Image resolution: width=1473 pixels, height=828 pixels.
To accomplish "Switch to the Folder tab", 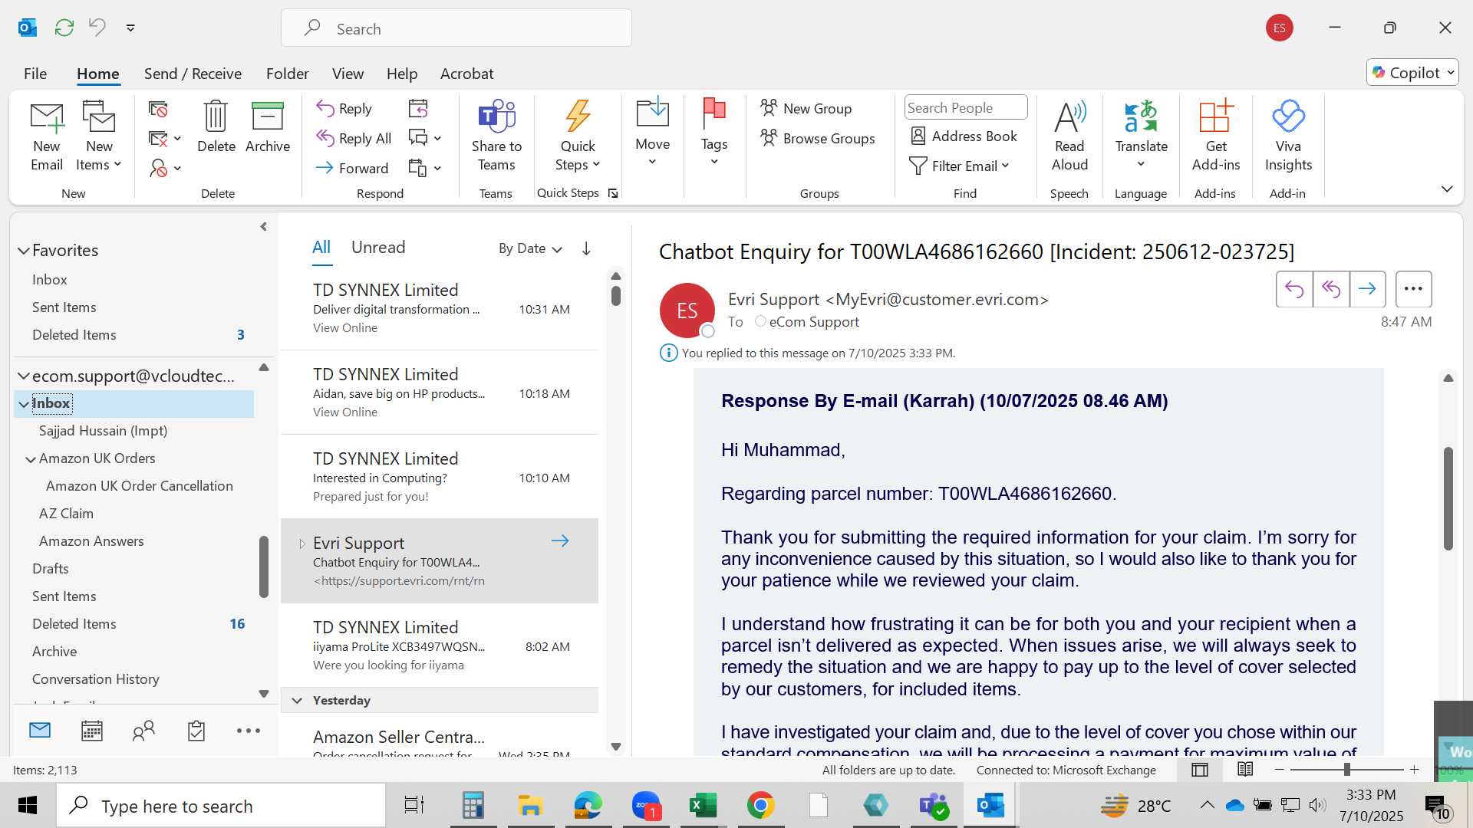I will (x=288, y=74).
